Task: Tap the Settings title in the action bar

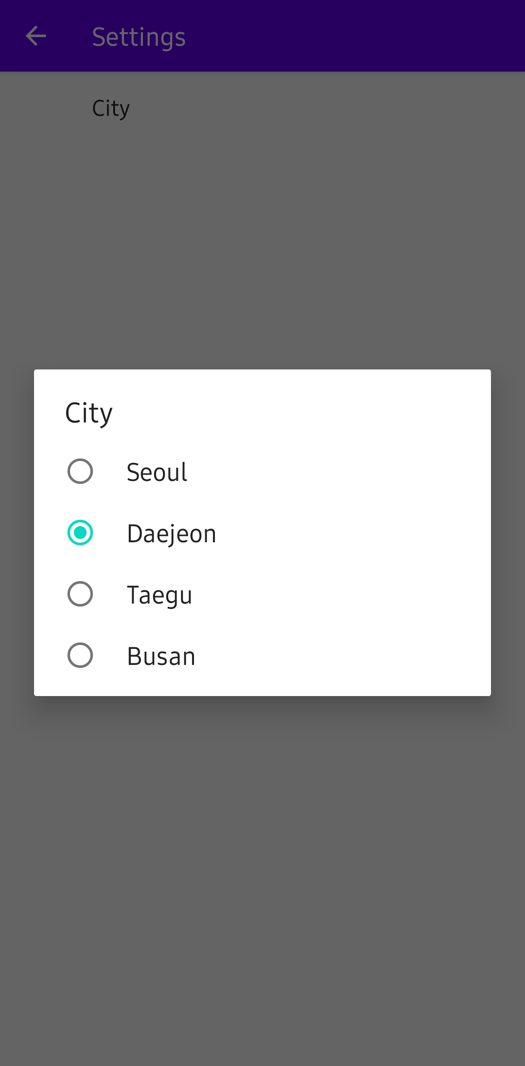Action: [x=139, y=37]
